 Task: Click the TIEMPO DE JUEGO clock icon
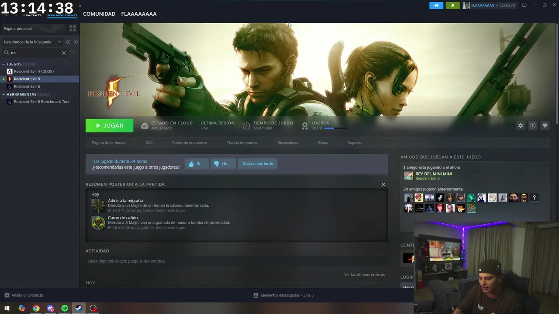tap(246, 126)
